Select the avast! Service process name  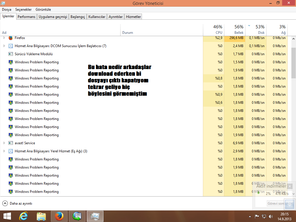[x=25, y=143]
